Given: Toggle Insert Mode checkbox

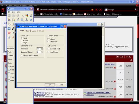Looking at the screenshot, I should coord(48,52).
